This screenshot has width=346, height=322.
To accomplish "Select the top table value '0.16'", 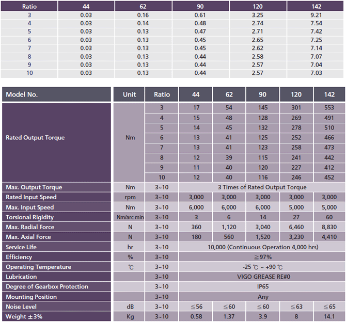I will (143, 15).
